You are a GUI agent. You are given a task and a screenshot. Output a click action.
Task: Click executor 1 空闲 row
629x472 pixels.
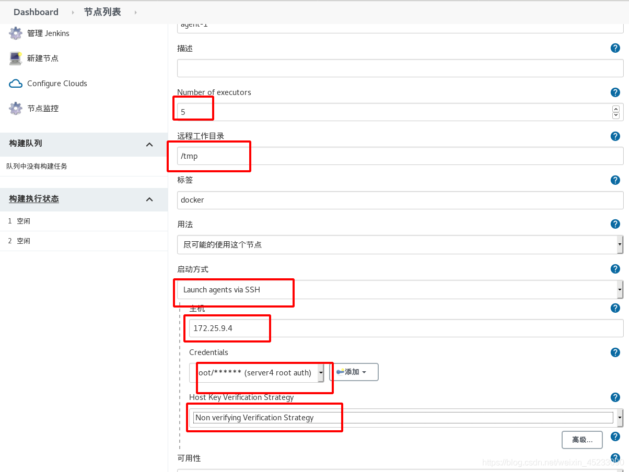coord(84,221)
